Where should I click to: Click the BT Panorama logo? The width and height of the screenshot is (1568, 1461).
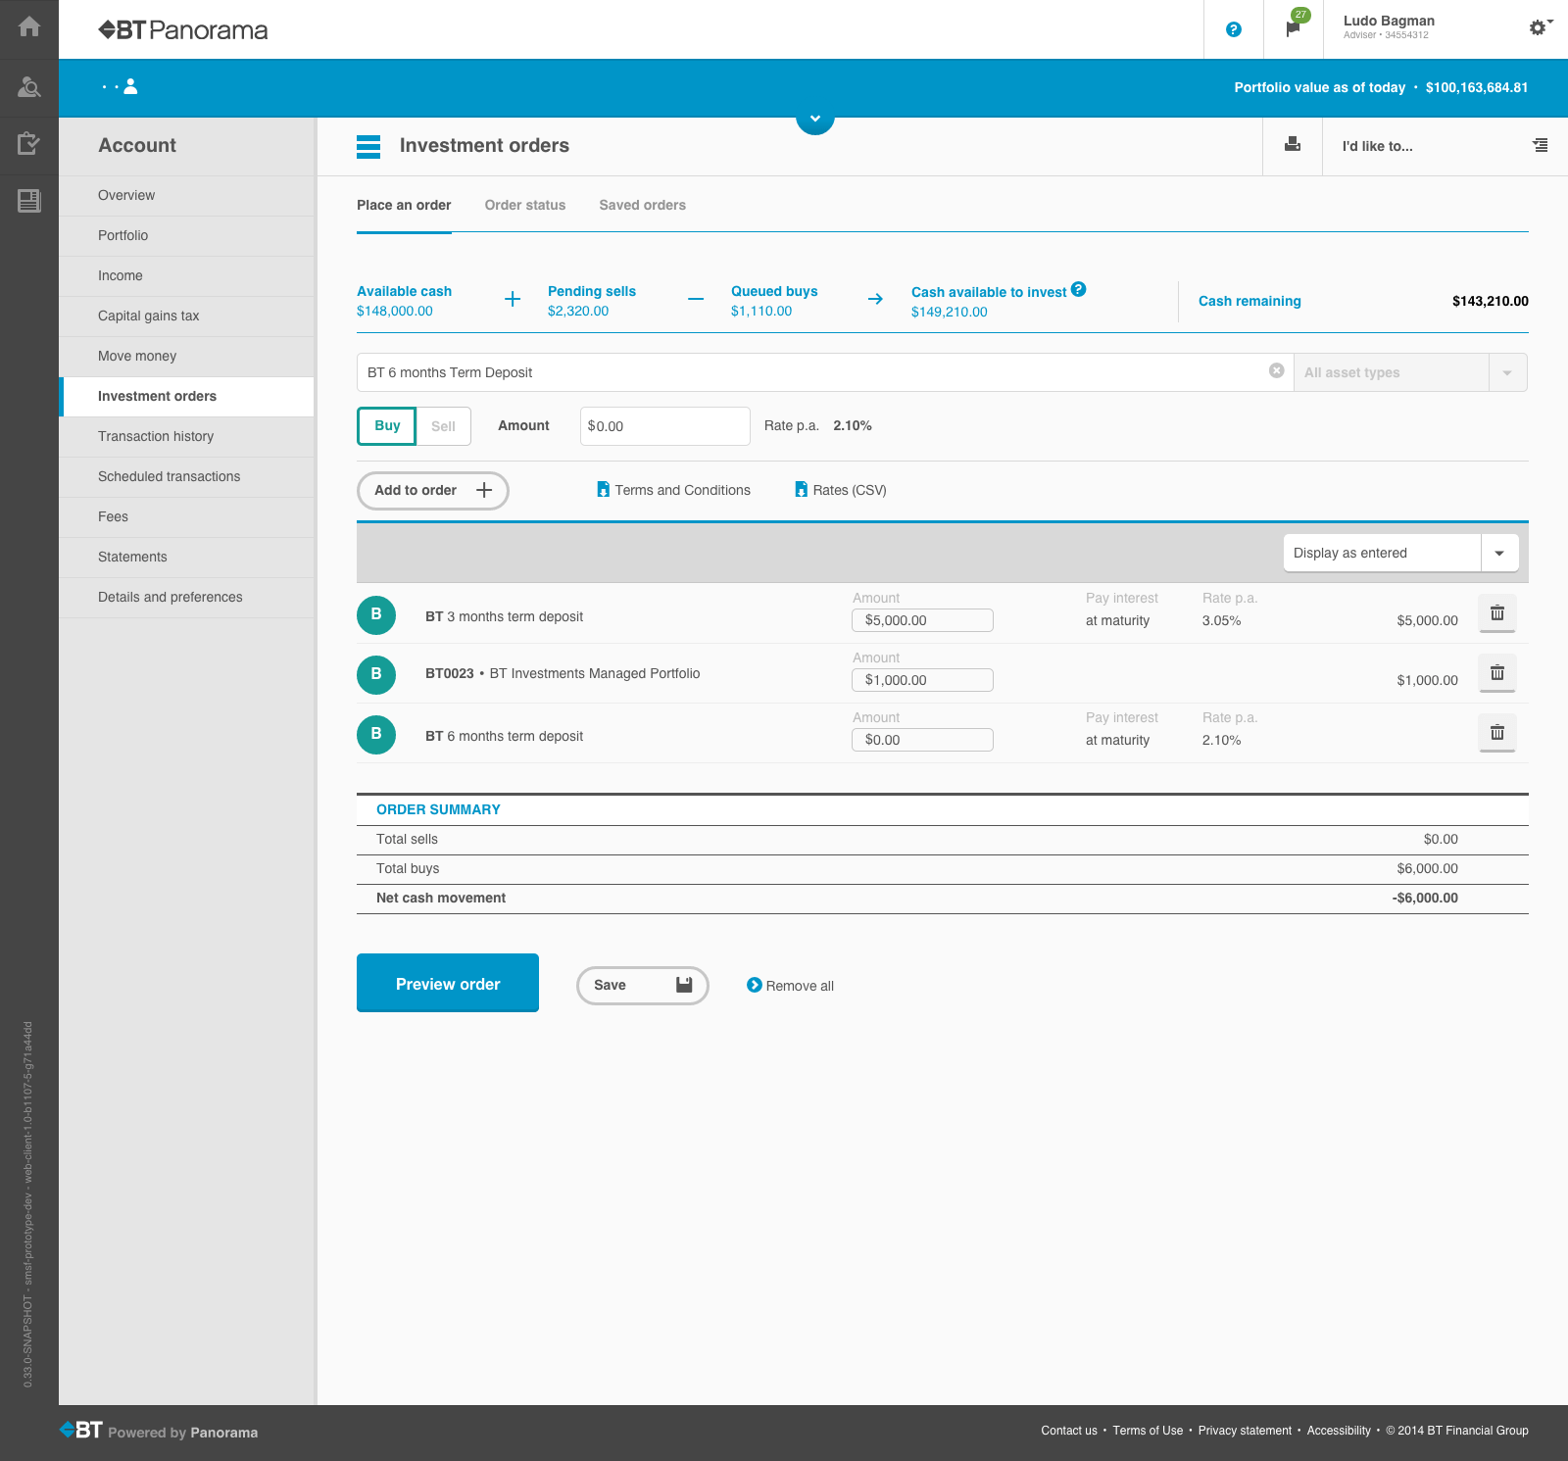click(x=183, y=30)
